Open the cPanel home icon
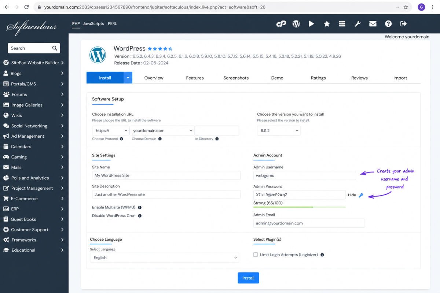Viewport: 440px width, 293px height. (x=281, y=24)
